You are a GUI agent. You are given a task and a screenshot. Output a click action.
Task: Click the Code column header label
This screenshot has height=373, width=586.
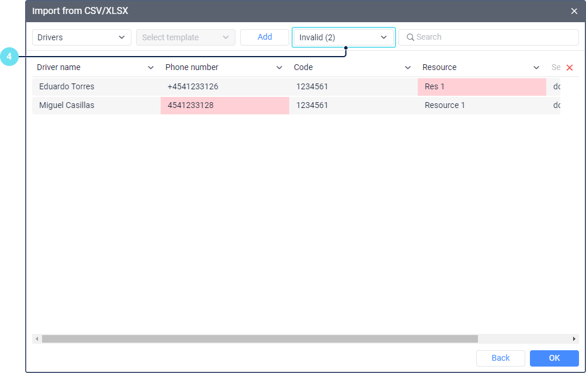click(303, 67)
